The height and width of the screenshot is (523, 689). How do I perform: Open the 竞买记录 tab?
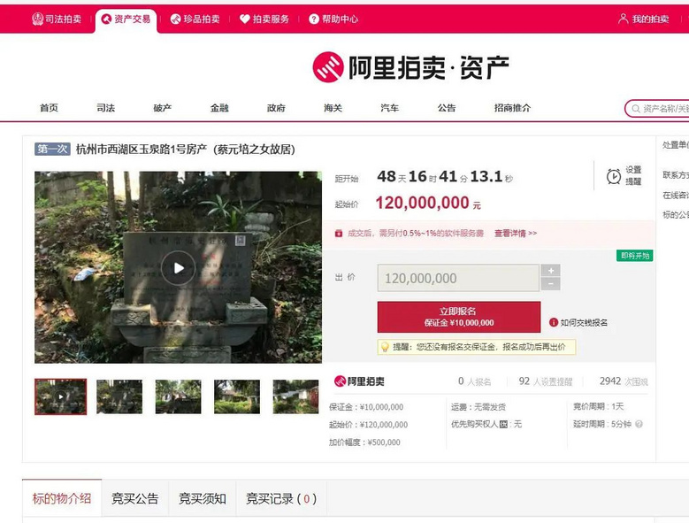280,499
